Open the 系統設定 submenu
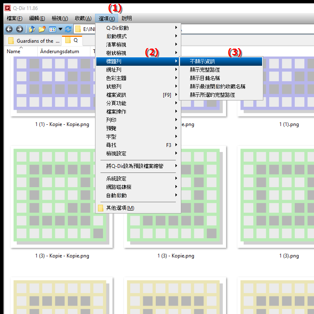The height and width of the screenshot is (314, 314). click(138, 179)
